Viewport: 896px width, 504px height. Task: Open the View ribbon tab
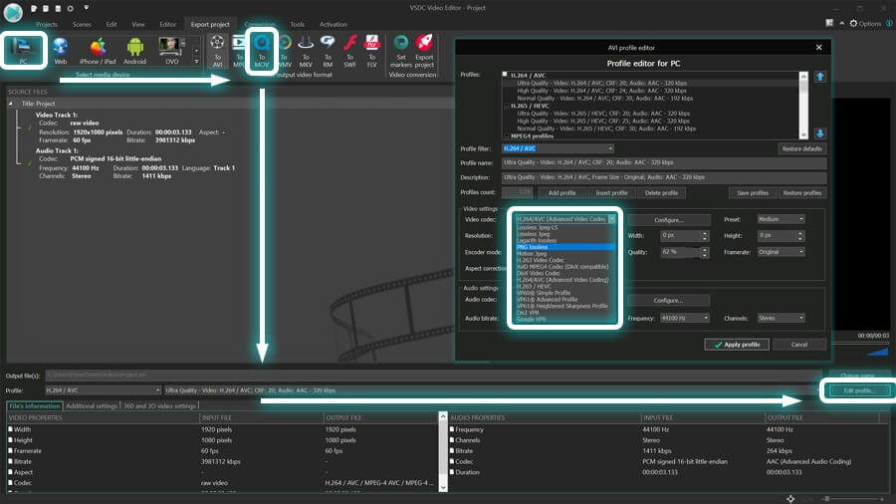(138, 25)
